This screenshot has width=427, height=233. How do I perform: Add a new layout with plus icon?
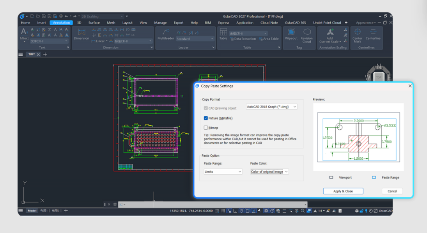66,211
